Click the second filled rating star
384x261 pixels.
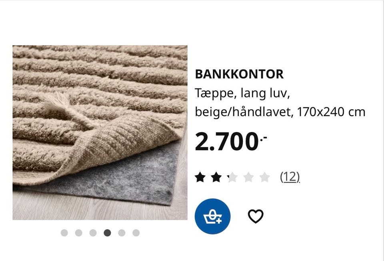click(216, 177)
